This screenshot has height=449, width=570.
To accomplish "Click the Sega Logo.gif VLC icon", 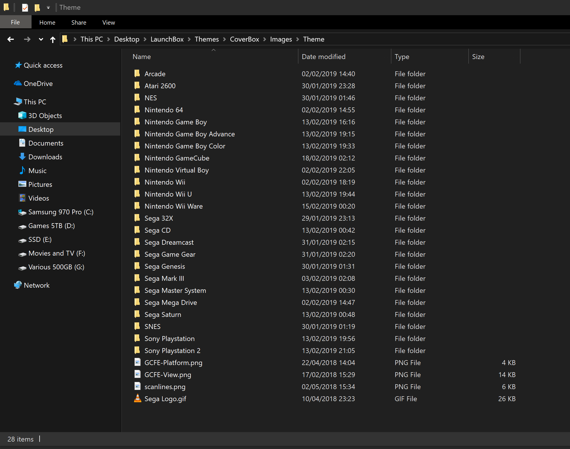I will [x=138, y=398].
